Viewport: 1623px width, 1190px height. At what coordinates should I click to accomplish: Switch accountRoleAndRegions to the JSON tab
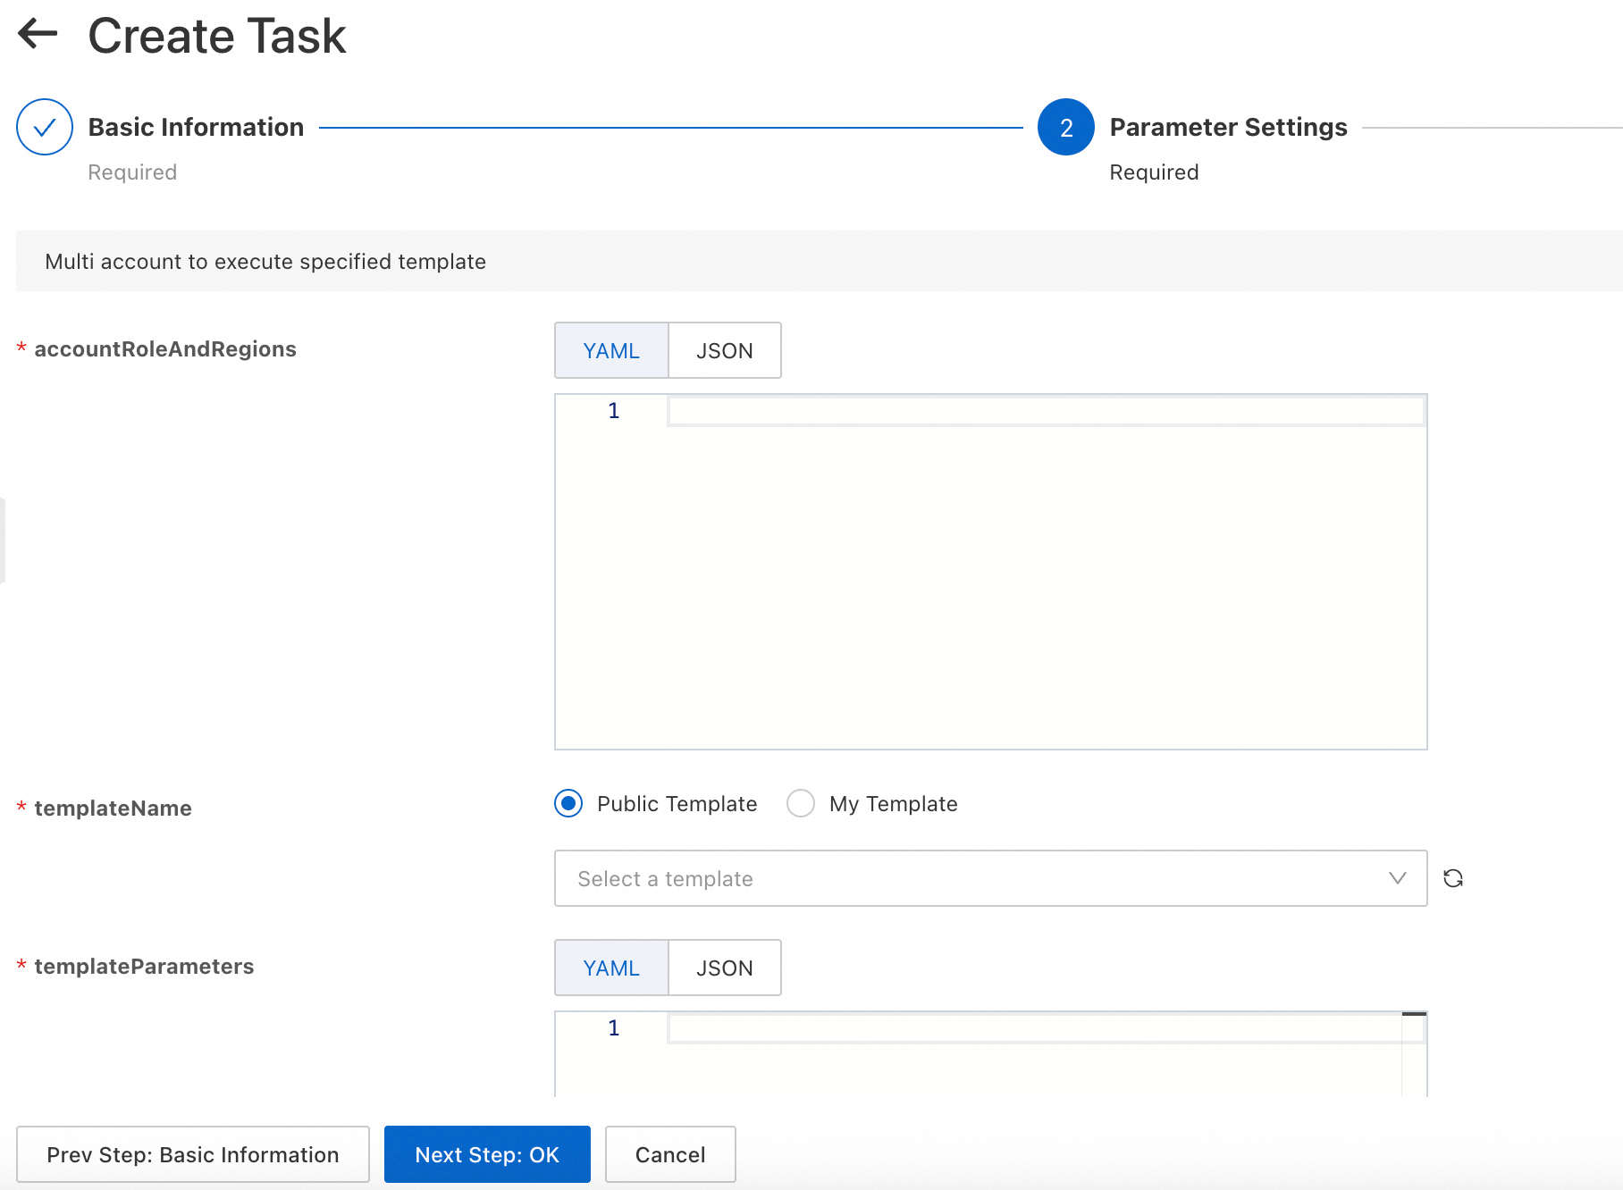724,351
